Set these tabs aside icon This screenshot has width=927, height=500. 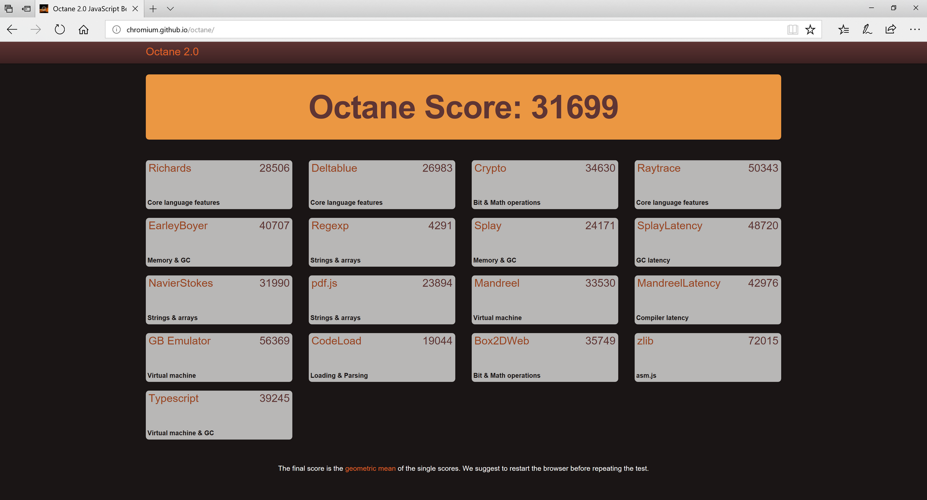coord(26,9)
